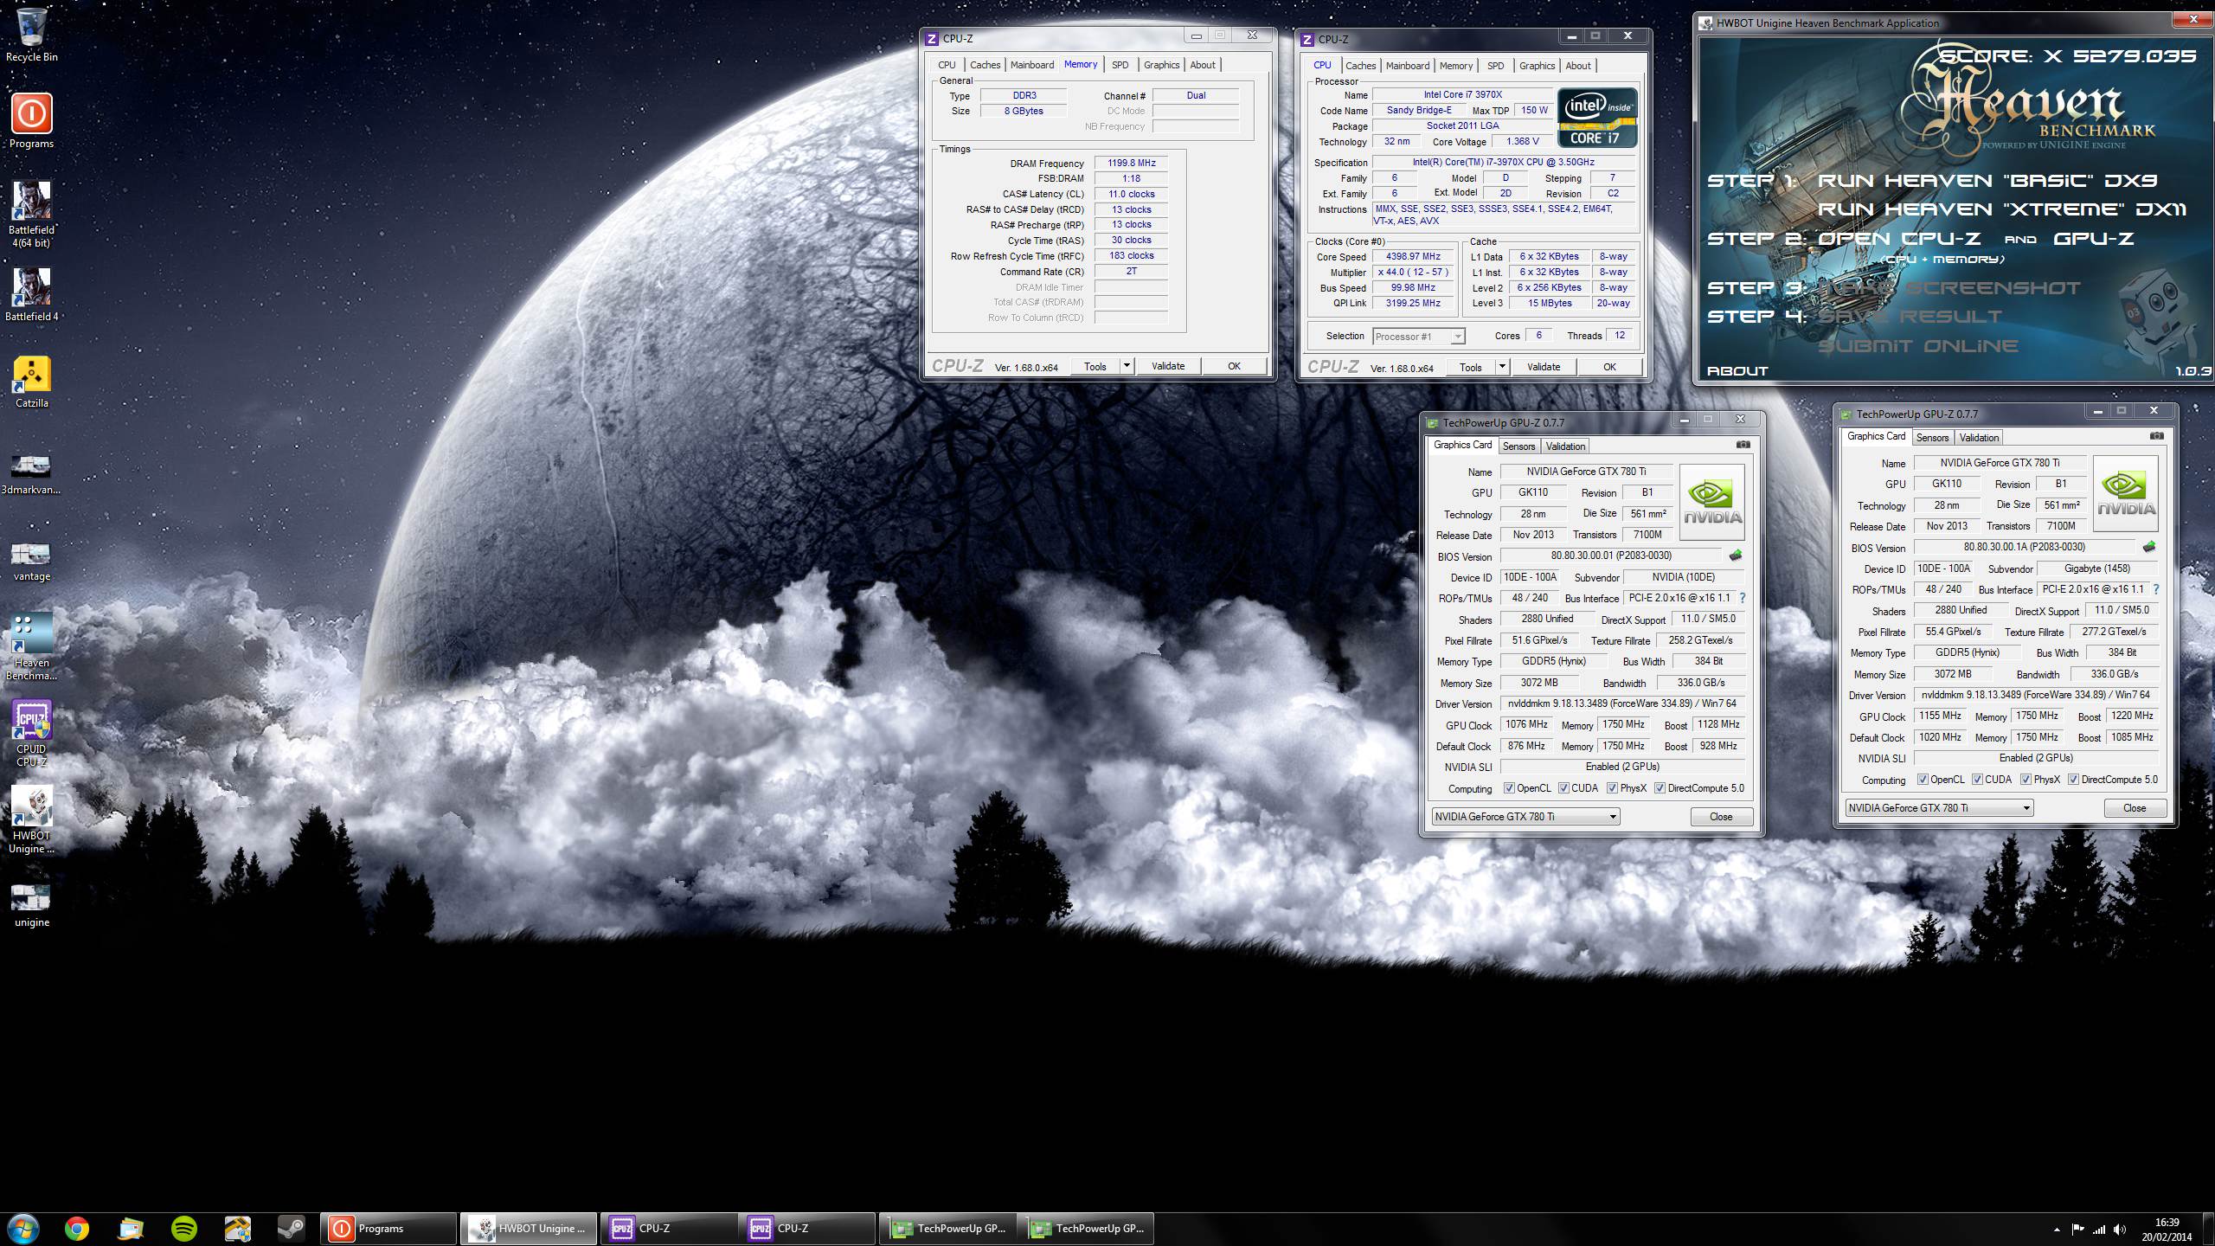Click Close button in left GPU-Z
The height and width of the screenshot is (1246, 2215).
point(1721,817)
